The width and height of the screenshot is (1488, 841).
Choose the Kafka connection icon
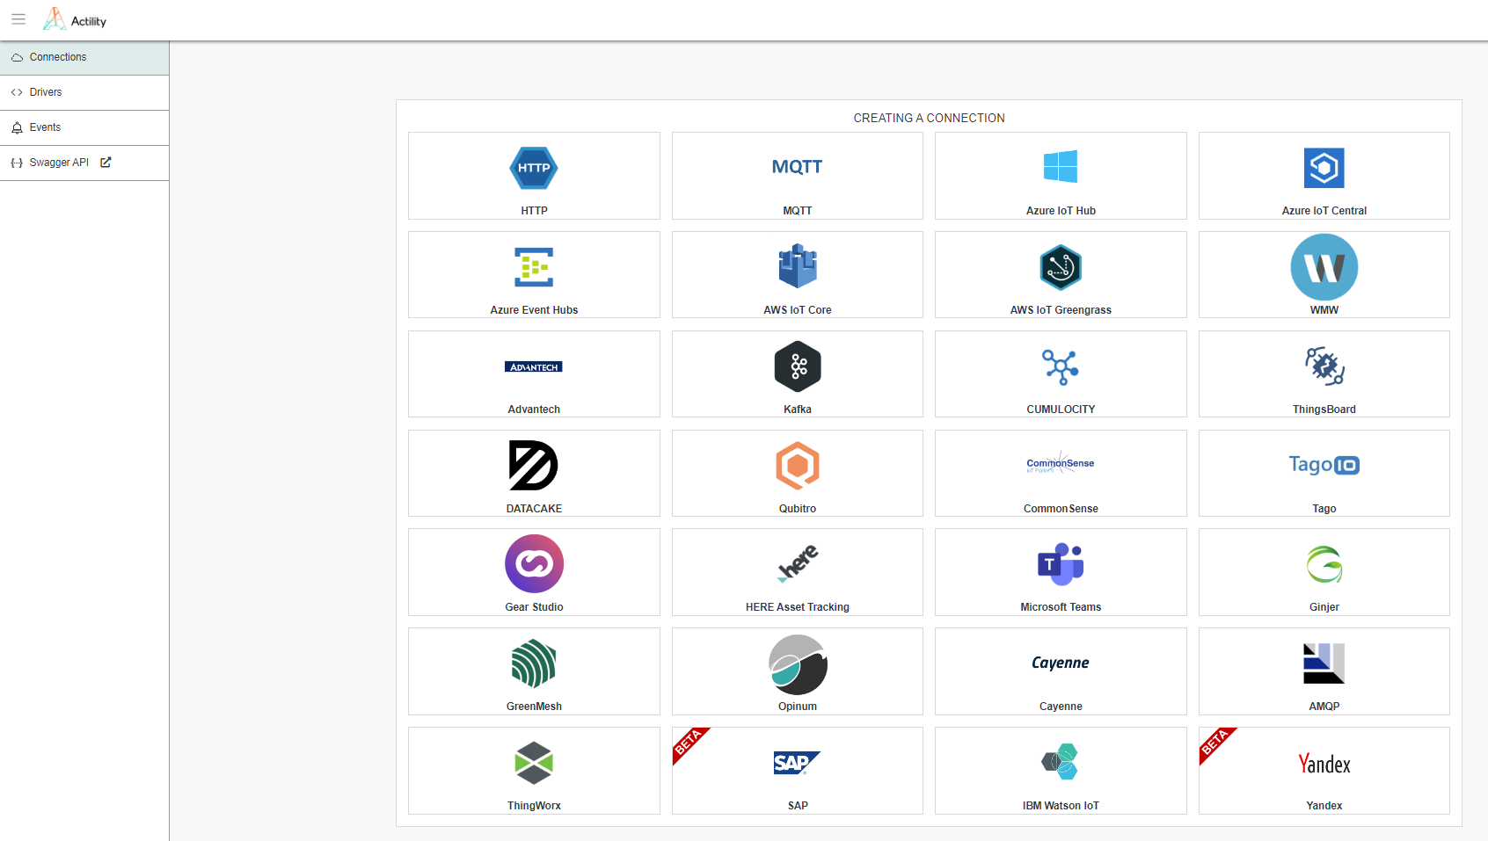coord(798,366)
